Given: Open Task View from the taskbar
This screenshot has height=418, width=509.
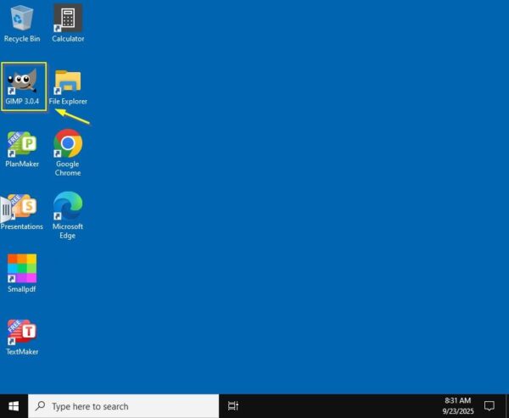Looking at the screenshot, I should [233, 406].
